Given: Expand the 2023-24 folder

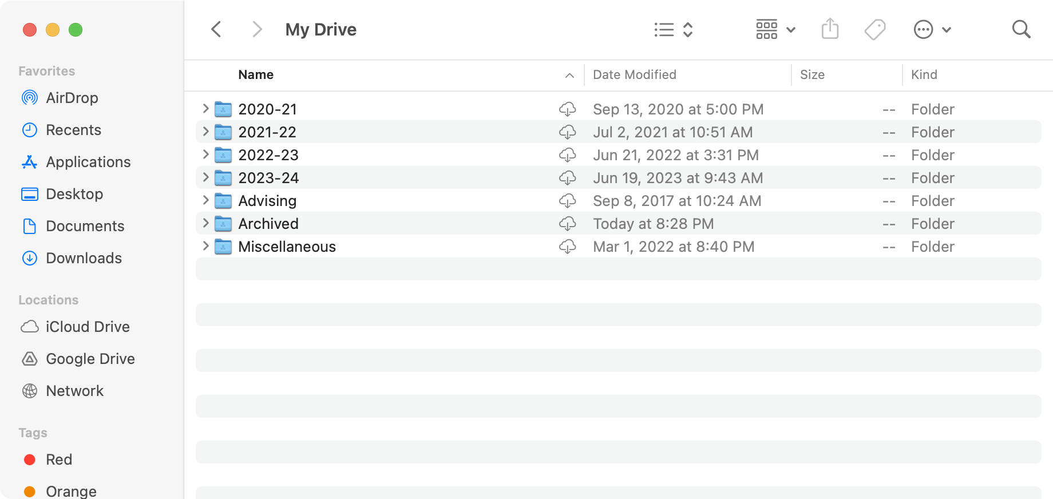Looking at the screenshot, I should pos(205,178).
